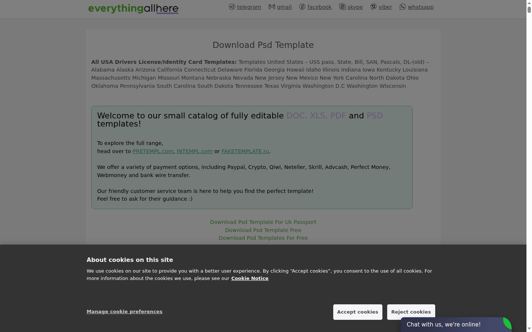Follow the PRETEMPL.com link
Viewport: 532px width, 332px height.
(x=153, y=151)
